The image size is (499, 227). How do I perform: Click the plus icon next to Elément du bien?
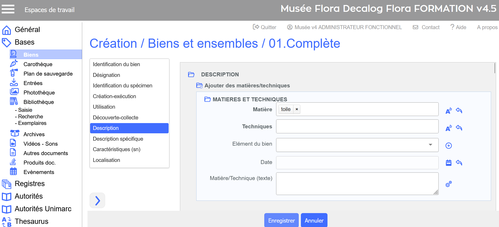pos(448,146)
